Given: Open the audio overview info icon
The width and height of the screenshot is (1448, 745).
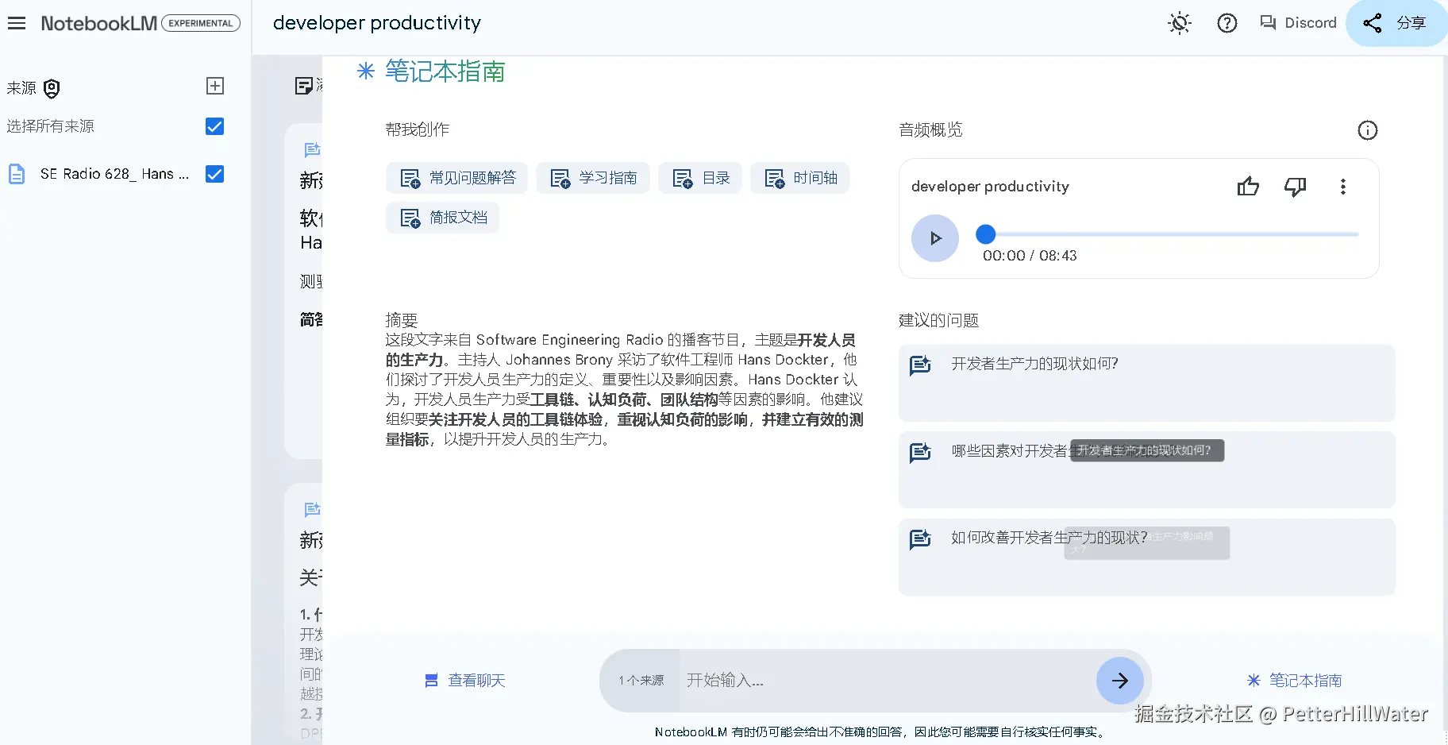Looking at the screenshot, I should click(1368, 130).
